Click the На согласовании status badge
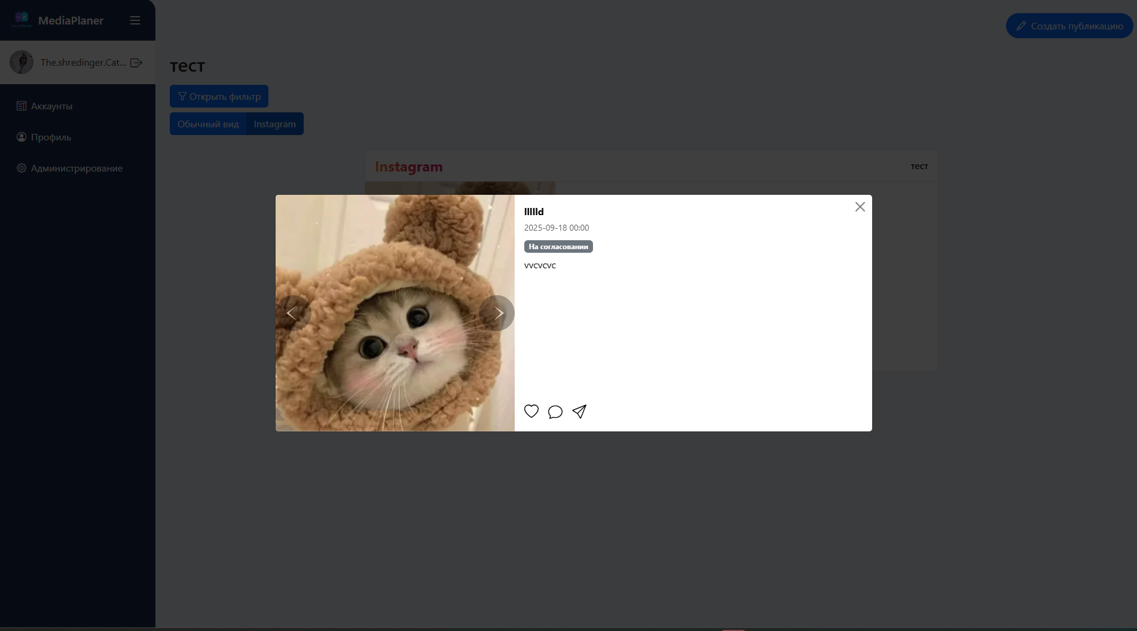The height and width of the screenshot is (631, 1137). click(558, 247)
